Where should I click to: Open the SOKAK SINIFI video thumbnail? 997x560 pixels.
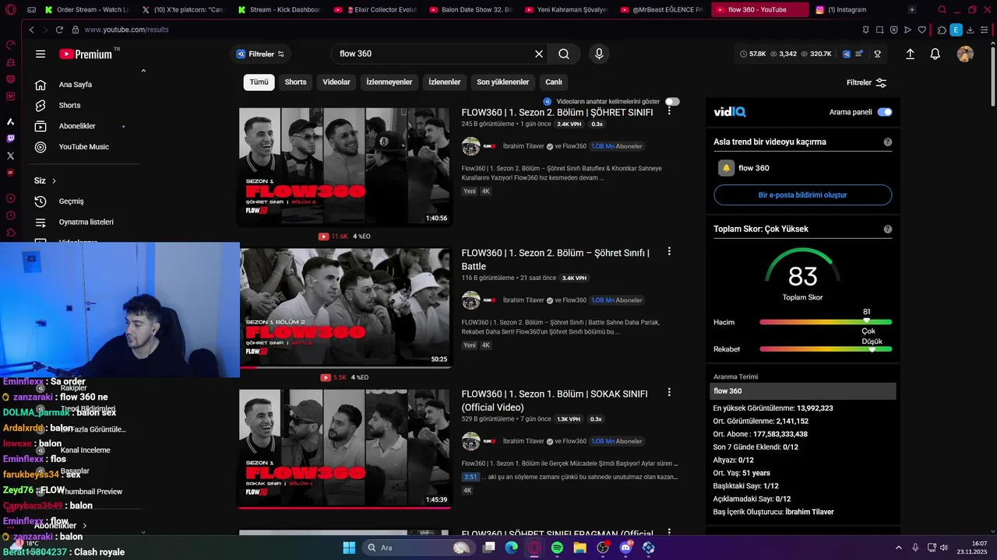pyautogui.click(x=344, y=449)
